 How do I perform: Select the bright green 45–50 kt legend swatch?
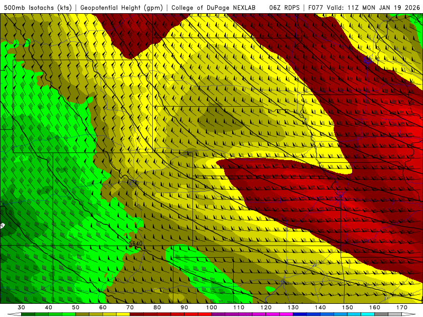(69, 314)
